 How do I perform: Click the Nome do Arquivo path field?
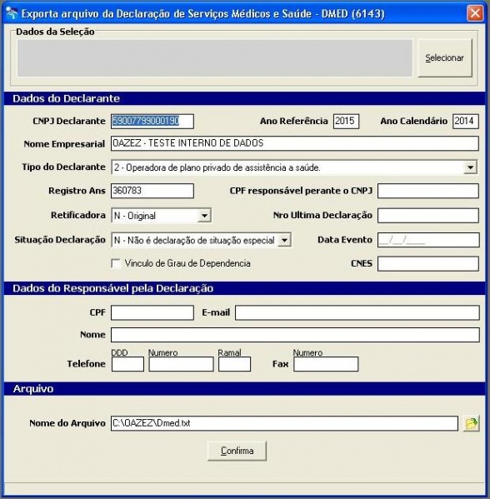pyautogui.click(x=284, y=423)
